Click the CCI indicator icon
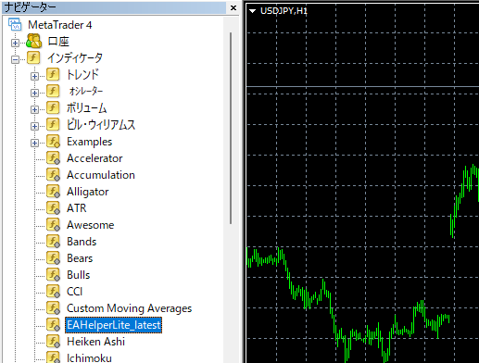Viewport: 479px width, 363px height. pyautogui.click(x=53, y=292)
